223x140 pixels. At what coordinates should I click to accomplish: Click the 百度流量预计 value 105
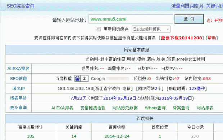[31, 136]
